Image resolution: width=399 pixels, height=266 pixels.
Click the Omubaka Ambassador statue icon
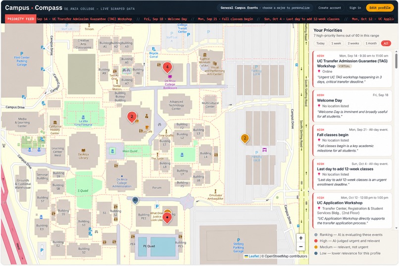click(x=215, y=191)
